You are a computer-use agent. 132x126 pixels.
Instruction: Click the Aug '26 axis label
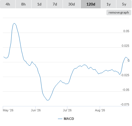100,110
